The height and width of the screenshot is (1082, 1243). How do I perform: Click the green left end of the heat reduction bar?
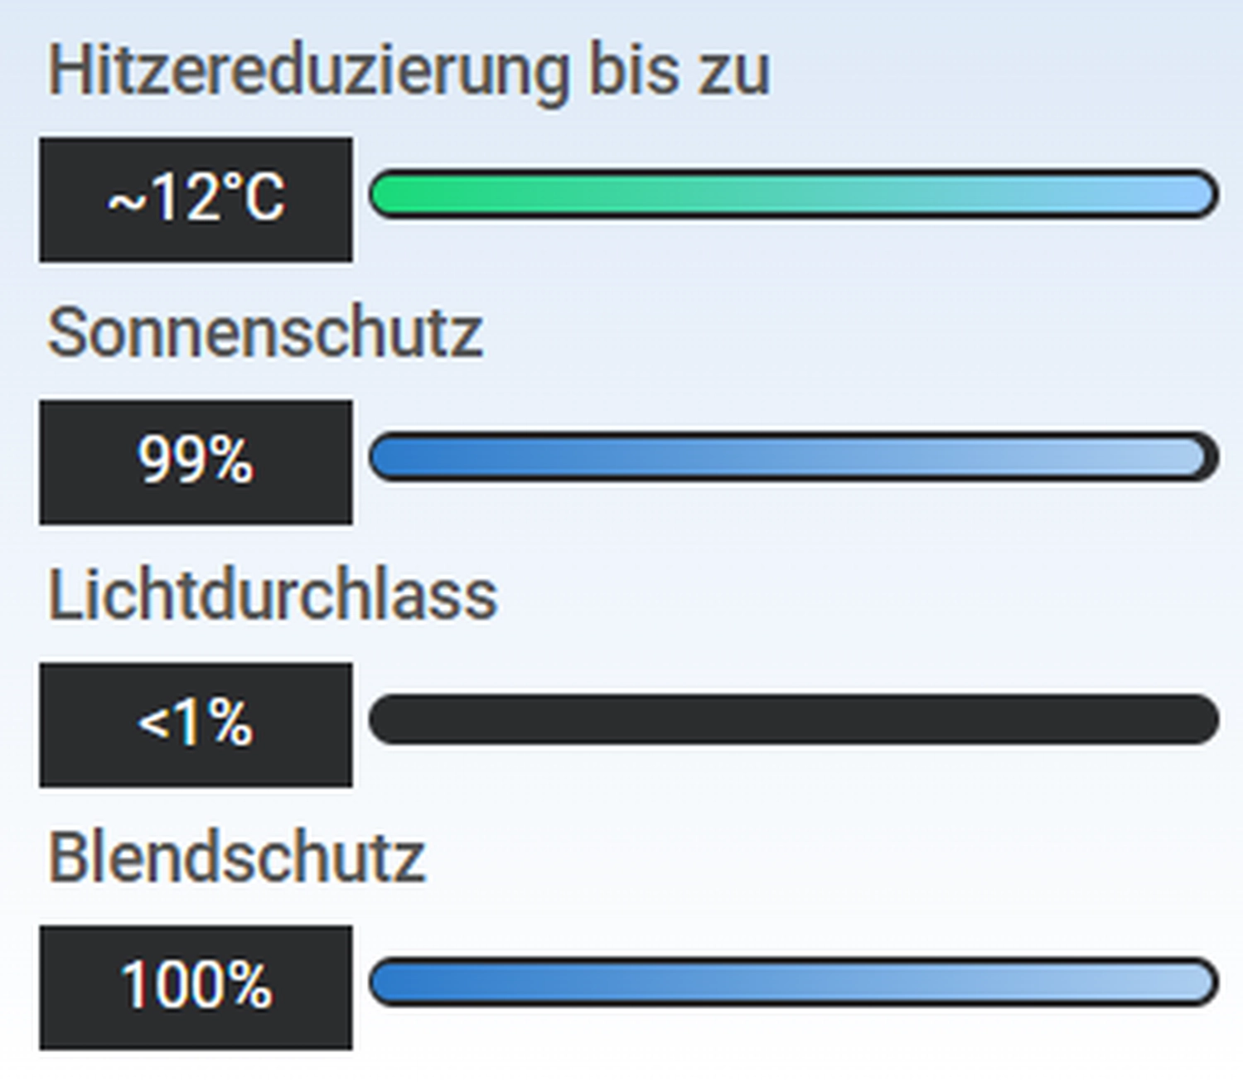pyautogui.click(x=394, y=195)
